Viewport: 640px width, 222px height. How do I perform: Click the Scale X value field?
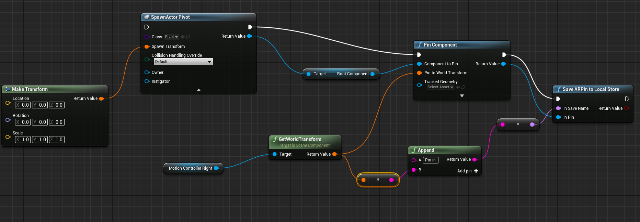coord(23,140)
